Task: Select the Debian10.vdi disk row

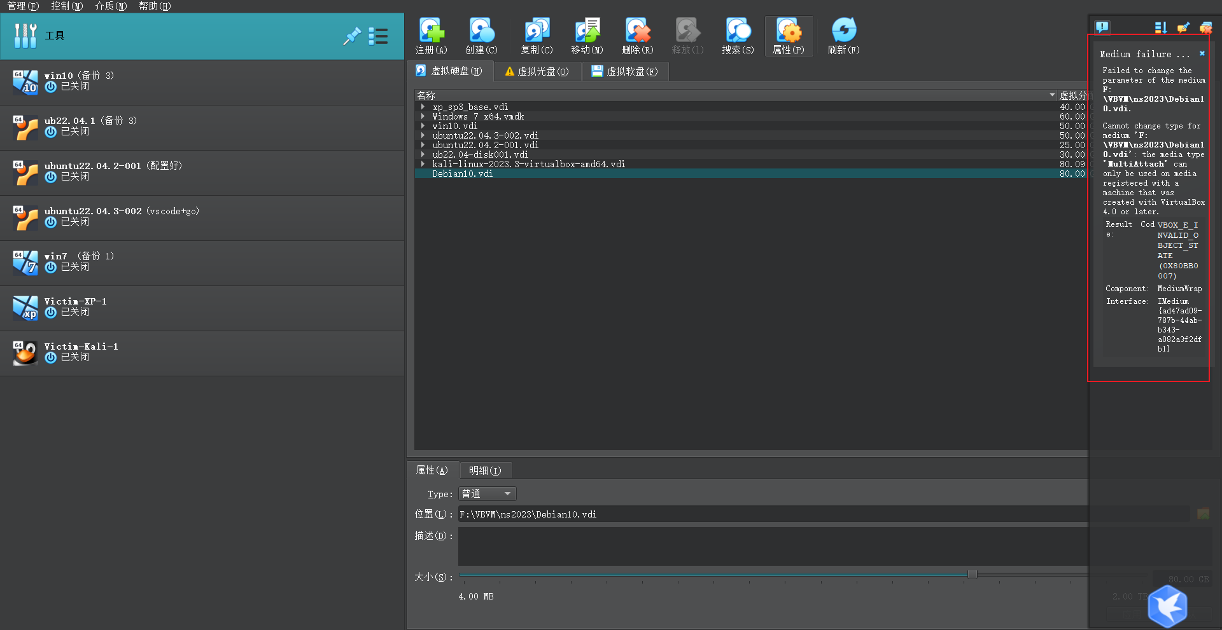Action: (x=750, y=174)
